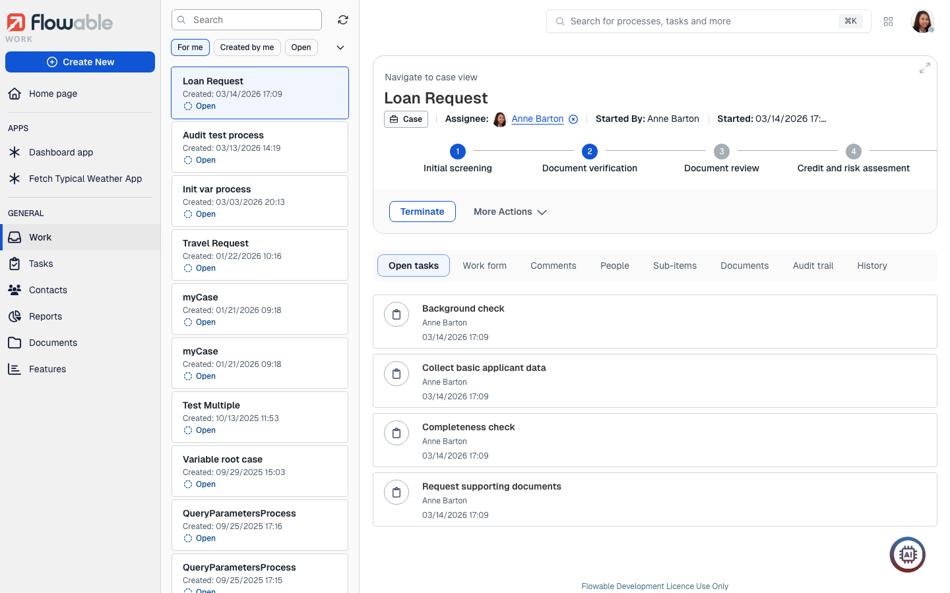Screen dimensions: 950x593
Task: Click the refresh list icon
Action: click(x=343, y=20)
